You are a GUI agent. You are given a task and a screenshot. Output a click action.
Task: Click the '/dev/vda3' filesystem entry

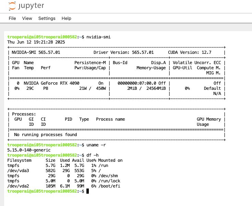tap(18, 171)
